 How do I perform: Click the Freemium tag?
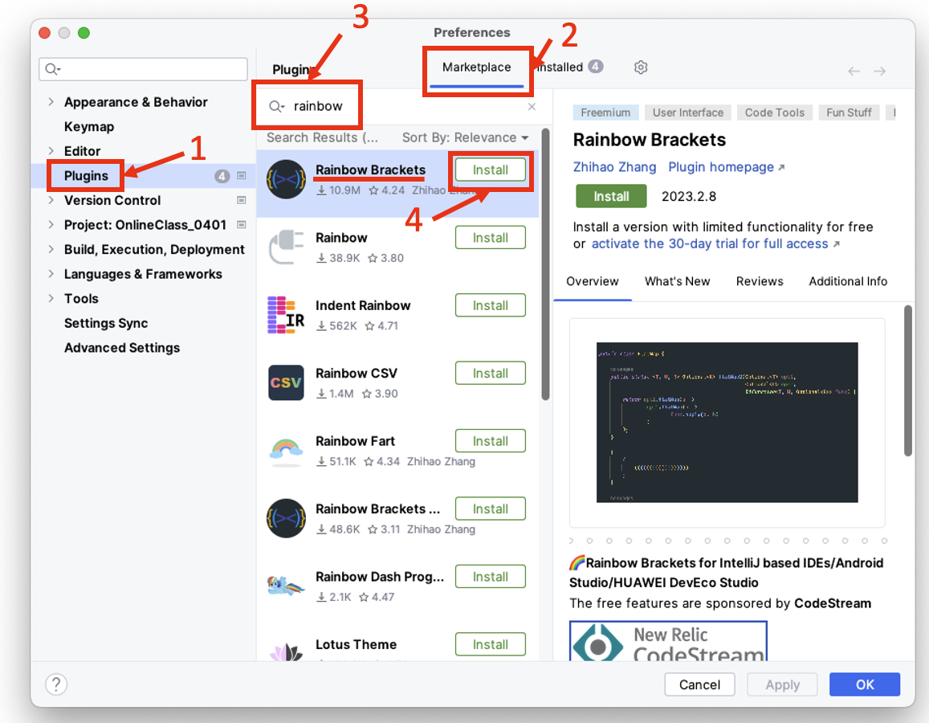605,112
